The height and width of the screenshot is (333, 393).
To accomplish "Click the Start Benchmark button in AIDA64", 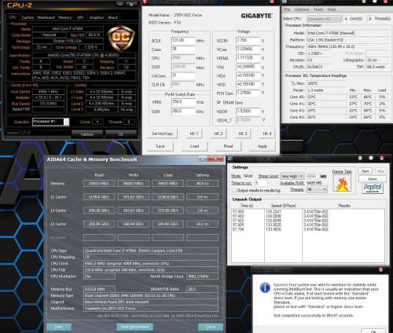I will 134,327.
